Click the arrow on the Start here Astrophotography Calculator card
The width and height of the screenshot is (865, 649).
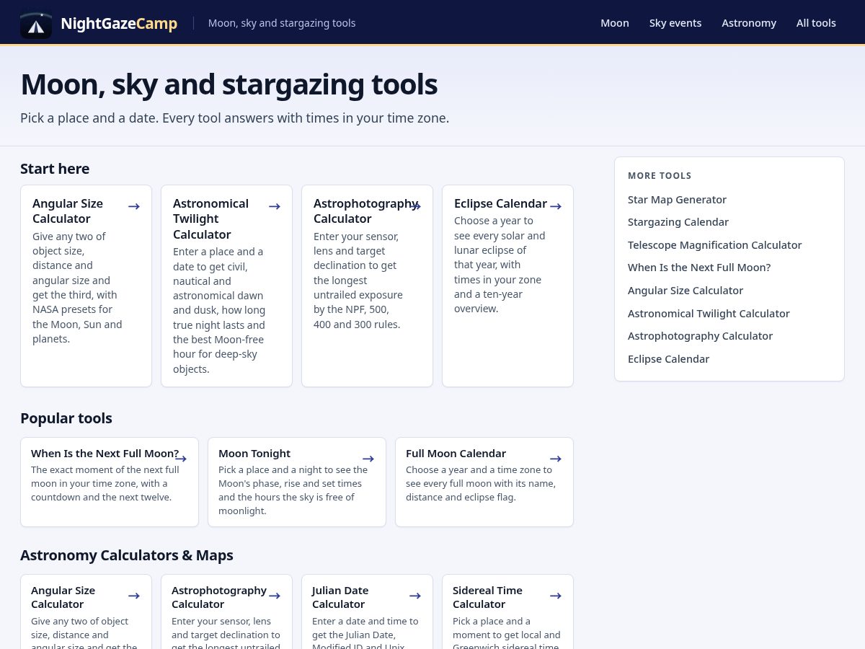415,206
